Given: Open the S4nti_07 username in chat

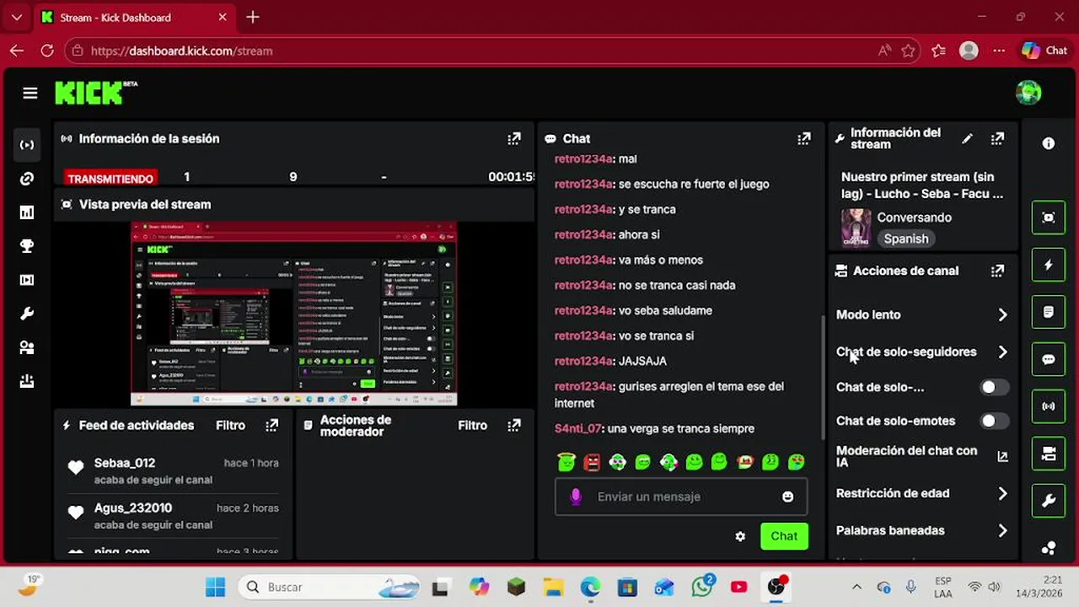Looking at the screenshot, I should click(x=578, y=428).
